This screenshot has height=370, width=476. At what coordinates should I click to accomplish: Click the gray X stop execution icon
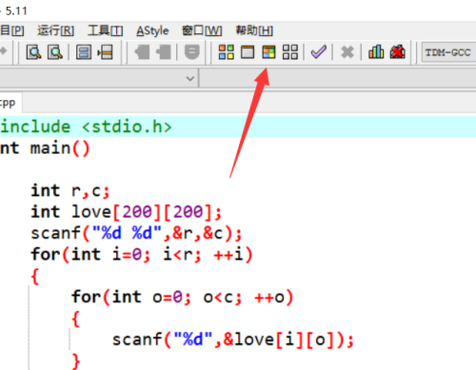(x=347, y=52)
